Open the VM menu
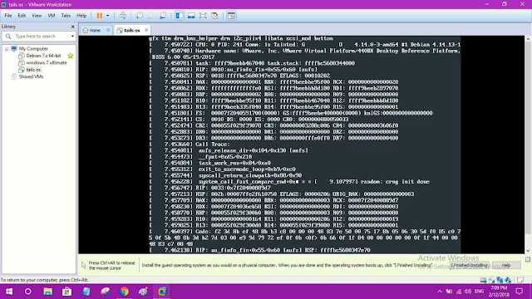532x299 pixels. [x=52, y=16]
